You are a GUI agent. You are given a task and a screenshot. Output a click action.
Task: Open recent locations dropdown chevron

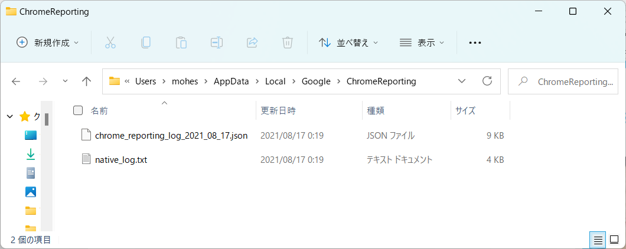(x=66, y=81)
